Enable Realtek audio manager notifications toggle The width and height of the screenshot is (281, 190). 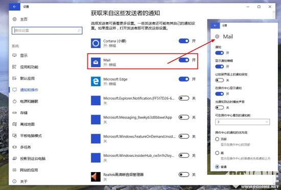point(184,175)
